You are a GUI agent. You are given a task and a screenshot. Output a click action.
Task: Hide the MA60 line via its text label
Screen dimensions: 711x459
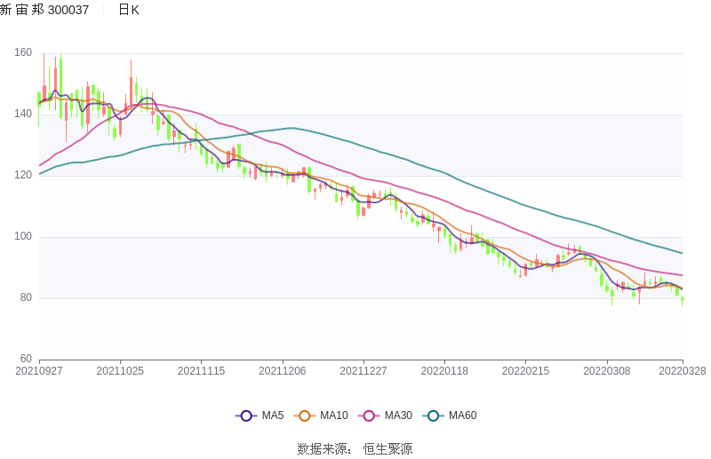click(x=462, y=415)
